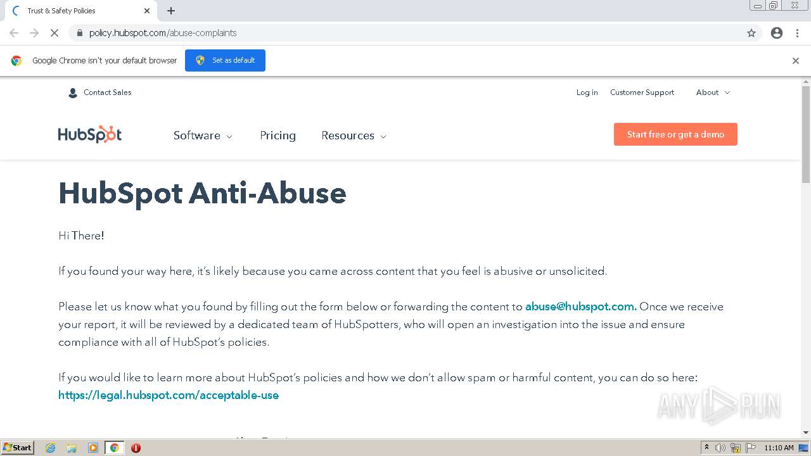The height and width of the screenshot is (456, 811).
Task: Click the page vertical scrollbar thumb
Action: point(806,133)
